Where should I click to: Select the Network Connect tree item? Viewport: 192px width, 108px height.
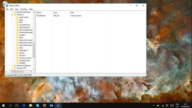26,40
